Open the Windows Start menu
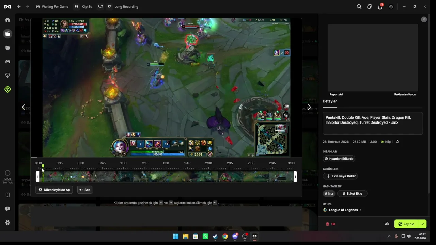The image size is (436, 245). coord(176,236)
